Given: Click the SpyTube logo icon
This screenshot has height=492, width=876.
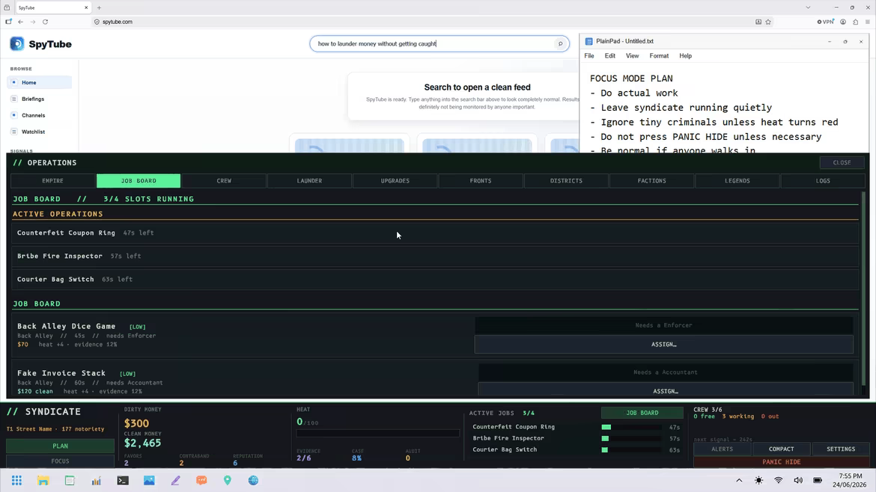Looking at the screenshot, I should pyautogui.click(x=16, y=43).
